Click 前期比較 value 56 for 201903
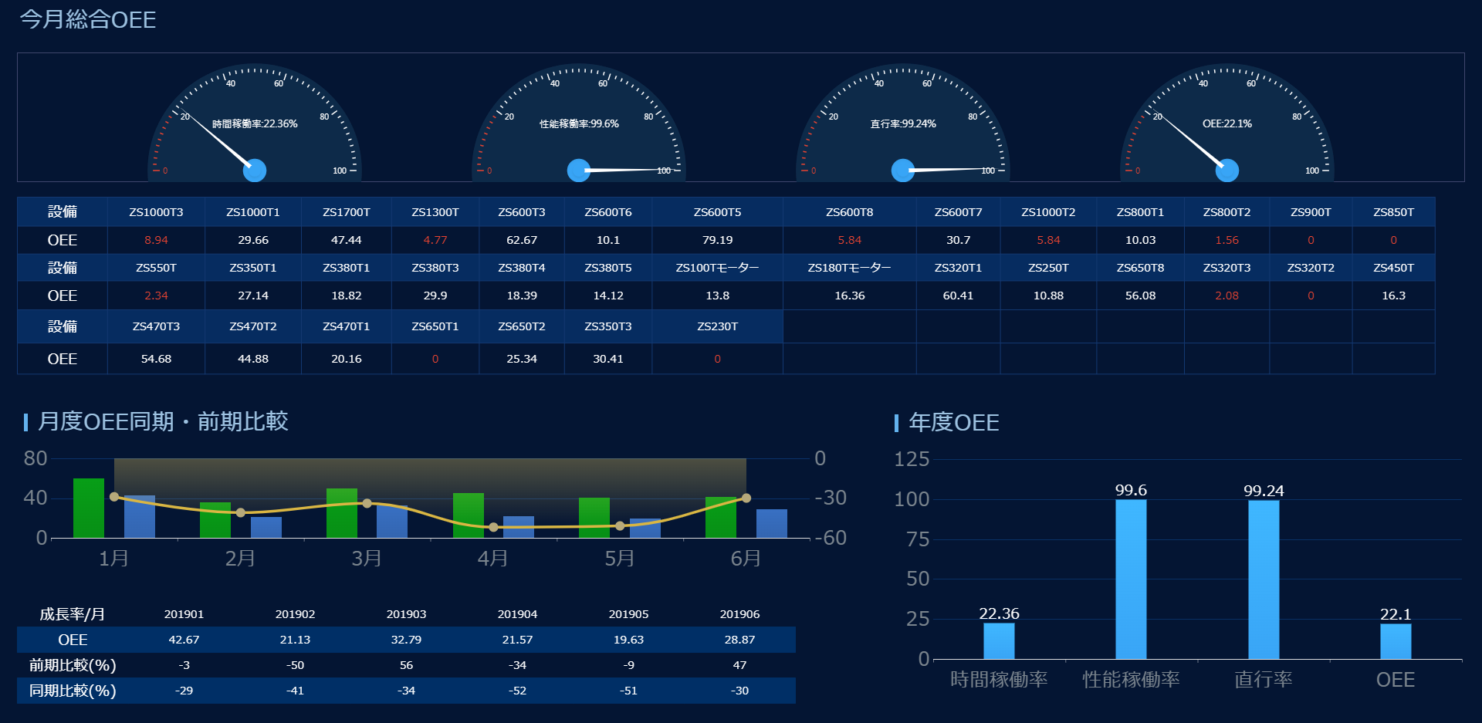The width and height of the screenshot is (1482, 723). (x=407, y=665)
